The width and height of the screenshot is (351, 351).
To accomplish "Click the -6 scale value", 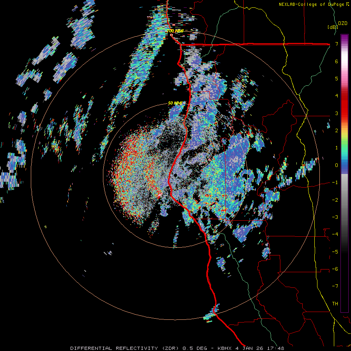I will (x=335, y=269).
